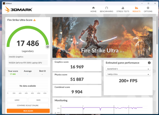This screenshot has height=115, width=159.
Task: Click the scrollbar down arrow
Action: (157, 113)
